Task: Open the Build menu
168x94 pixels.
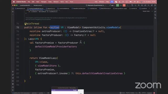Action: [62, 2]
